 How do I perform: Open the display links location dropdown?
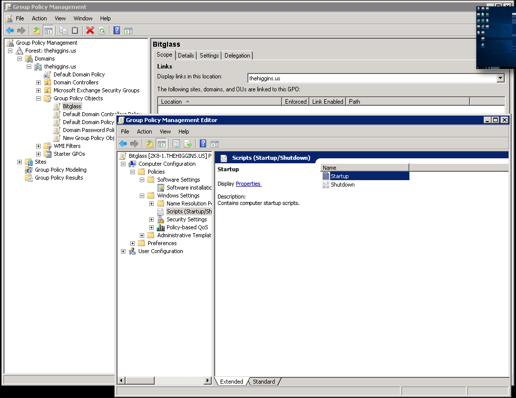click(x=500, y=77)
